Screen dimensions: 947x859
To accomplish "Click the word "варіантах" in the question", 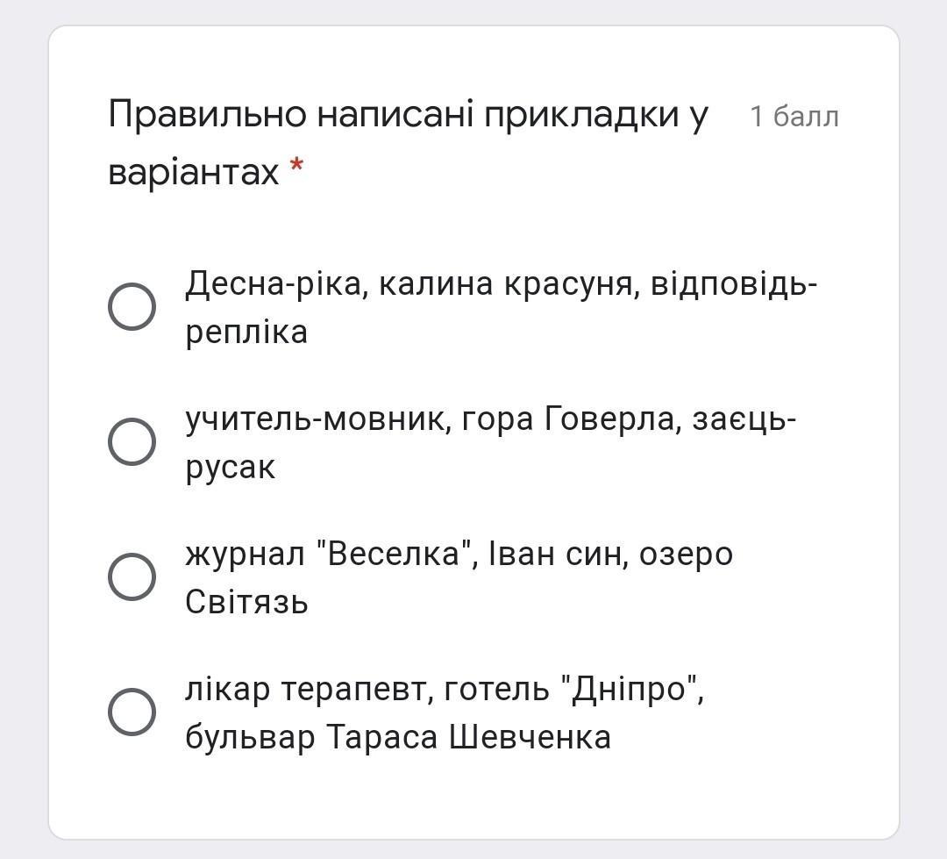I will point(193,171).
